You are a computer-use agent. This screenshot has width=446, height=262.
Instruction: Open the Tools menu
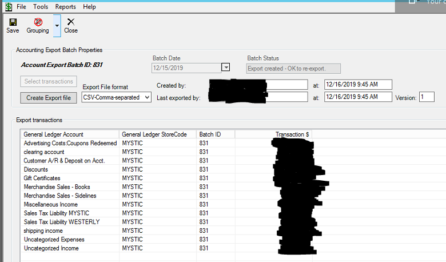coord(41,6)
